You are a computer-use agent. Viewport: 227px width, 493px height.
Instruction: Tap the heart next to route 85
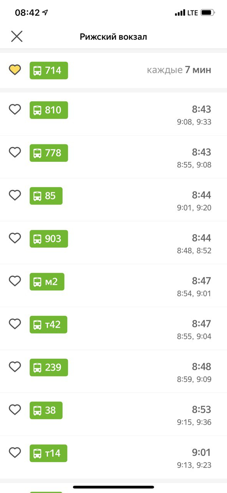coord(15,196)
